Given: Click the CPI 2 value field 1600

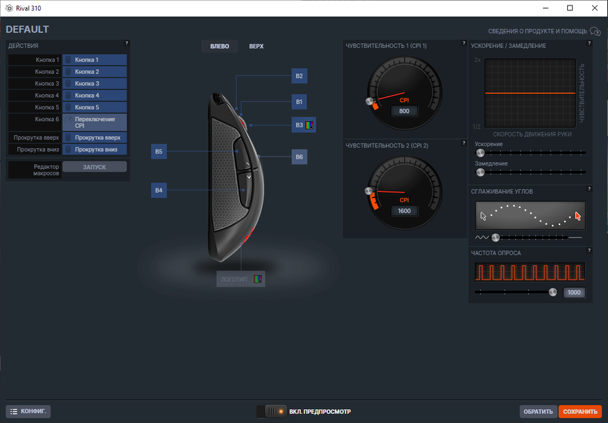Looking at the screenshot, I should (x=404, y=210).
